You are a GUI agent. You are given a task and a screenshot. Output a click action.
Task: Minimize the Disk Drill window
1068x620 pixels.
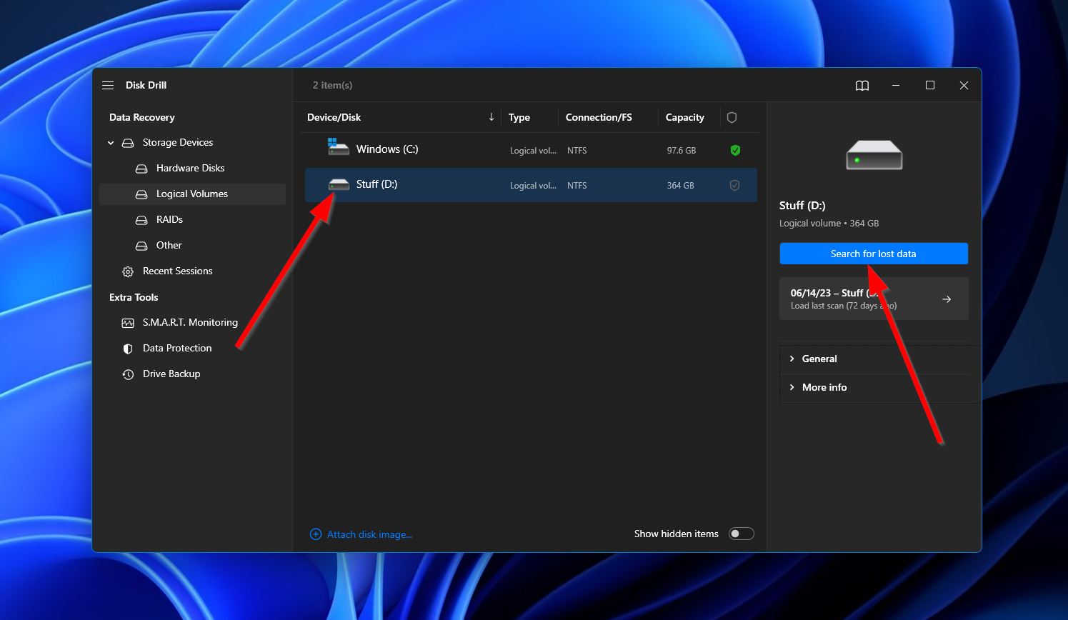(896, 85)
